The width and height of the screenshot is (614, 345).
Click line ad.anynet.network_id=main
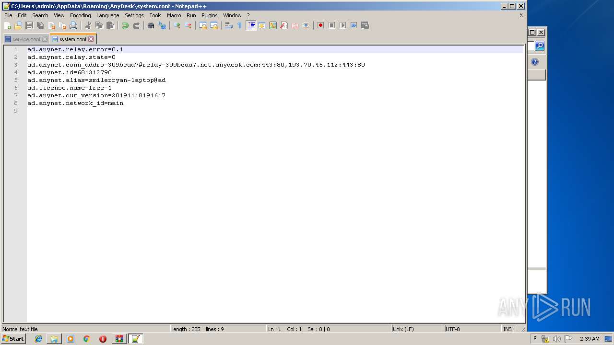75,103
